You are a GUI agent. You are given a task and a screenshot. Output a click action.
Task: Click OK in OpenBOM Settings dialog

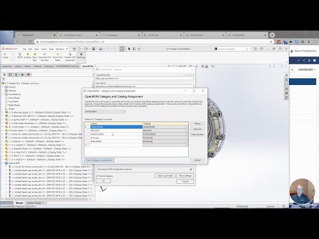coord(103,181)
